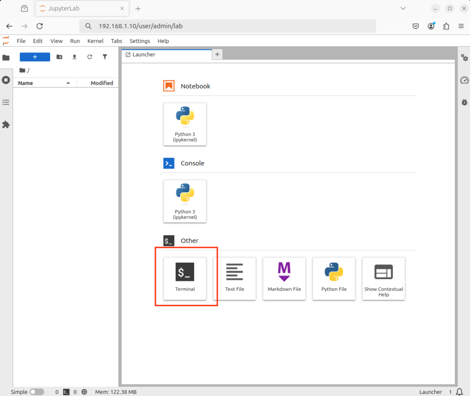Open the Settings menu

click(x=140, y=41)
